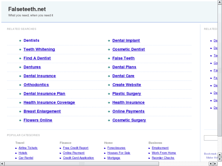This screenshot has width=222, height=166.
Task: Open Health Insurance Coverage link
Action: (x=49, y=102)
